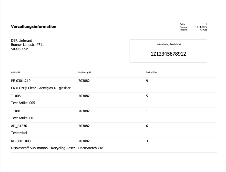The image size is (226, 172).
Task: Click the Test Artikel 001 description
Action: (23, 118)
